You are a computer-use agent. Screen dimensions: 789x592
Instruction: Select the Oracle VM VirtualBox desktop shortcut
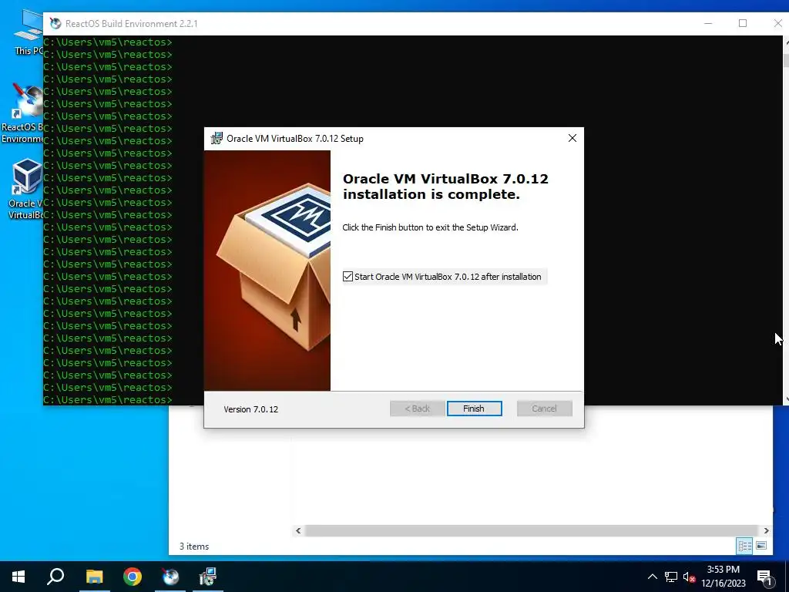24,189
